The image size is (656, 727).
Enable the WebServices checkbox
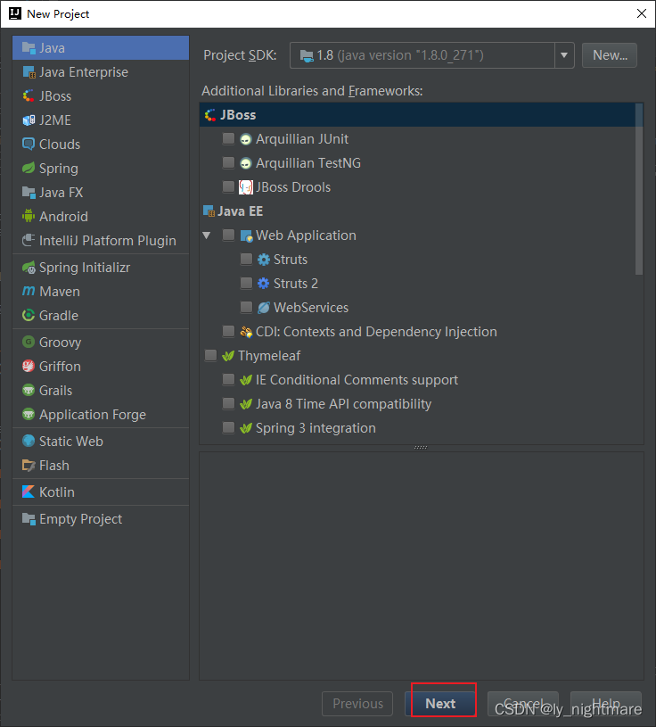pyautogui.click(x=247, y=308)
